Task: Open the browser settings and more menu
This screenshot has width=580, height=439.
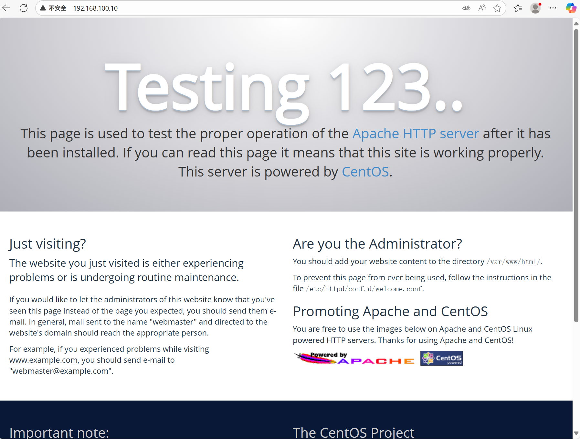Action: coord(553,8)
